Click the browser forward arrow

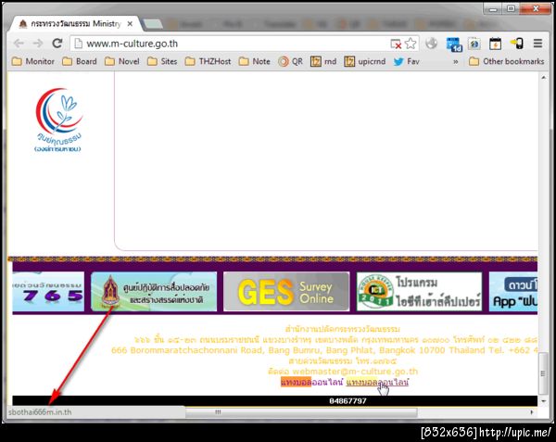pos(38,44)
